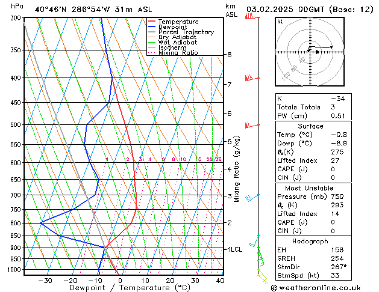
Task: Click the K index value "−34"
Action: [338, 99]
